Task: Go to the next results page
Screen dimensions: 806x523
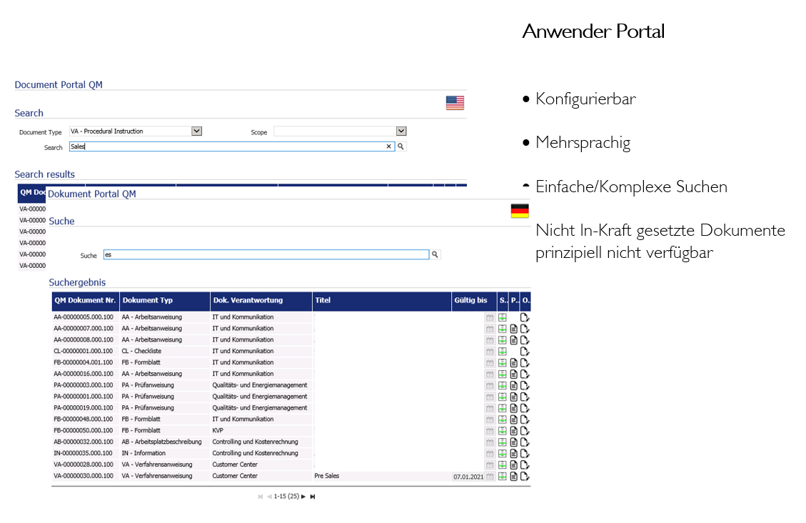Action: 303,497
